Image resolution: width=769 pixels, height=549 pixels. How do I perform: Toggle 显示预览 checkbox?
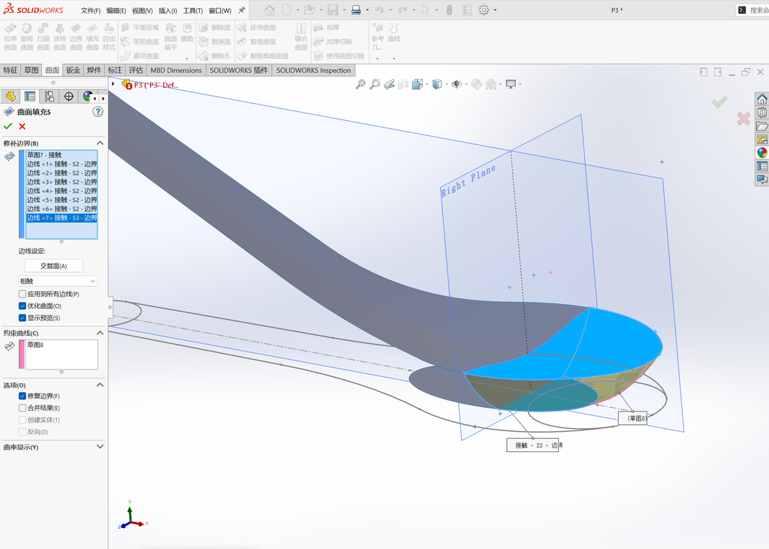click(22, 318)
